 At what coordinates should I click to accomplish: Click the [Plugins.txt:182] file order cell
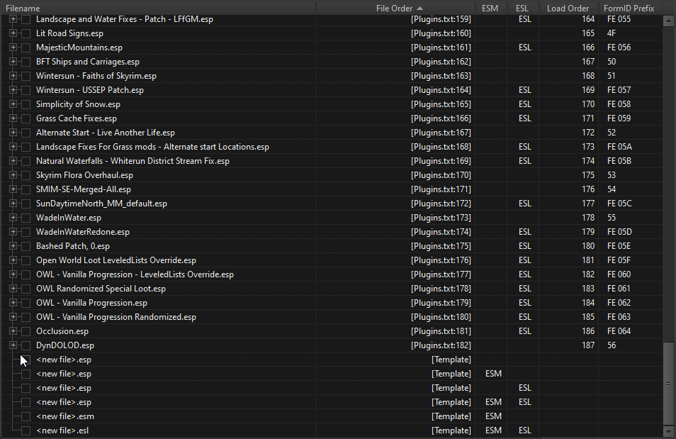click(441, 345)
